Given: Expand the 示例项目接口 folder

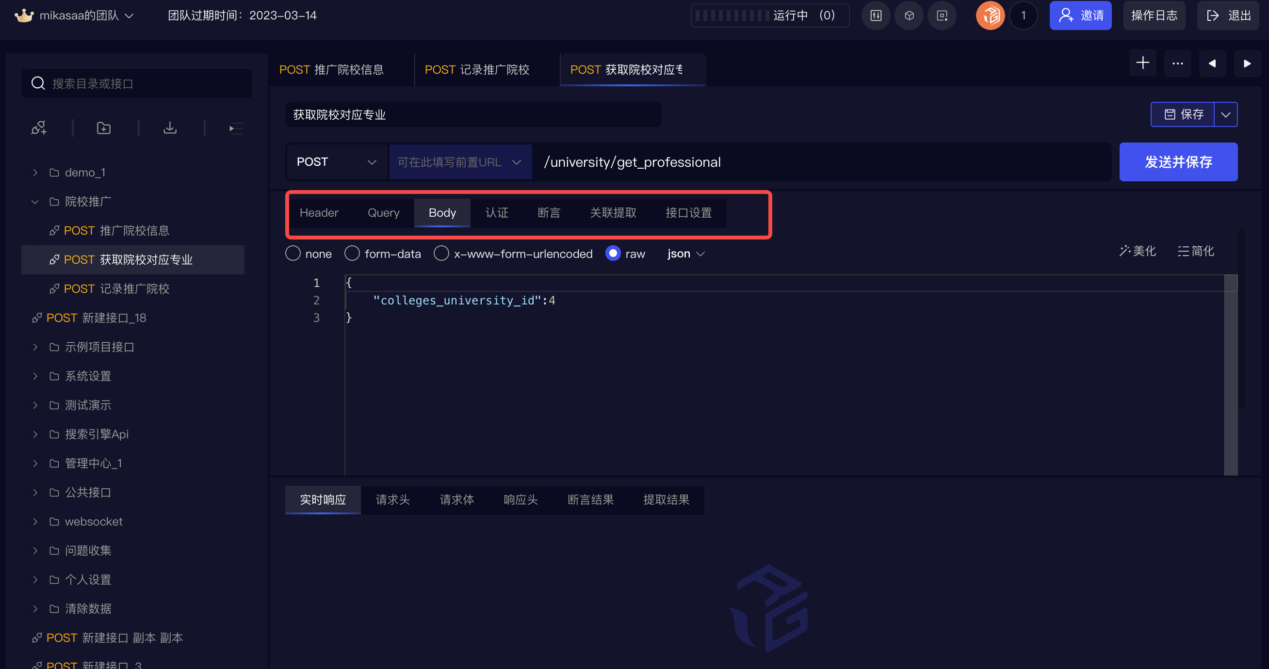Looking at the screenshot, I should (x=35, y=347).
